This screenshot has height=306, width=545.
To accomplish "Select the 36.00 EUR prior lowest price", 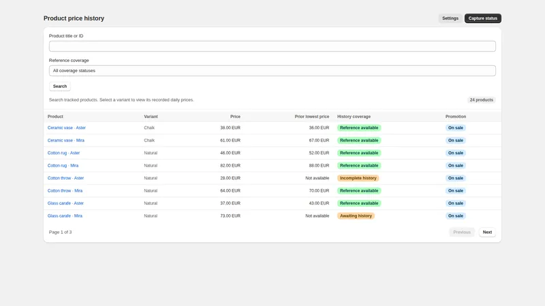I will tap(319, 128).
